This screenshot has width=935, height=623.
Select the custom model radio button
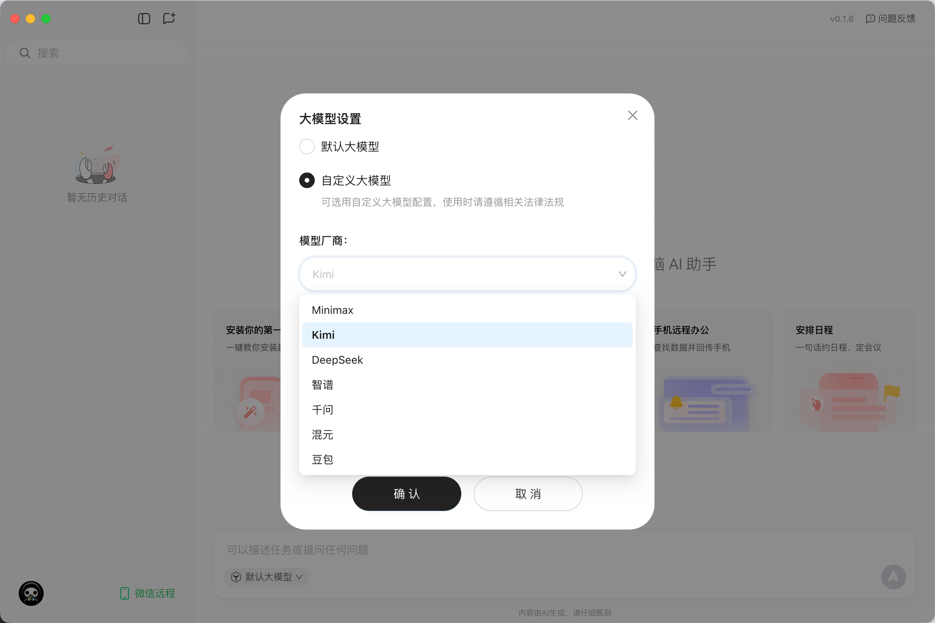[x=307, y=180]
